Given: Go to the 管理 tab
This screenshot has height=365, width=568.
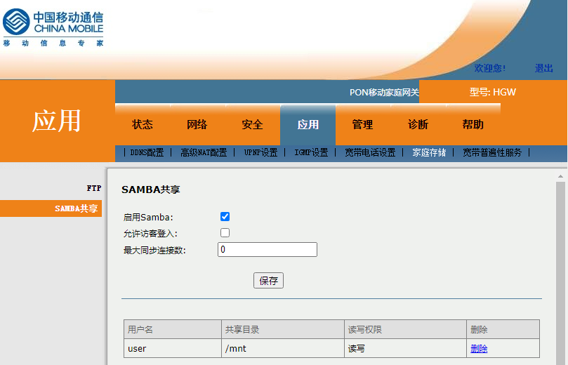Looking at the screenshot, I should (x=362, y=125).
